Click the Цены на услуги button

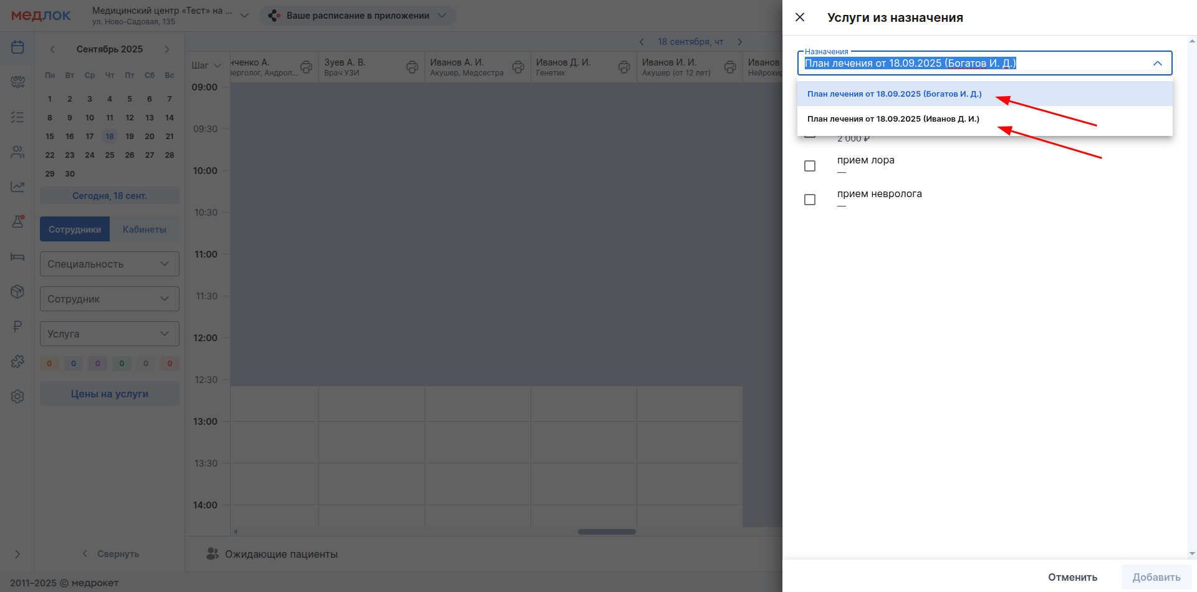click(110, 394)
